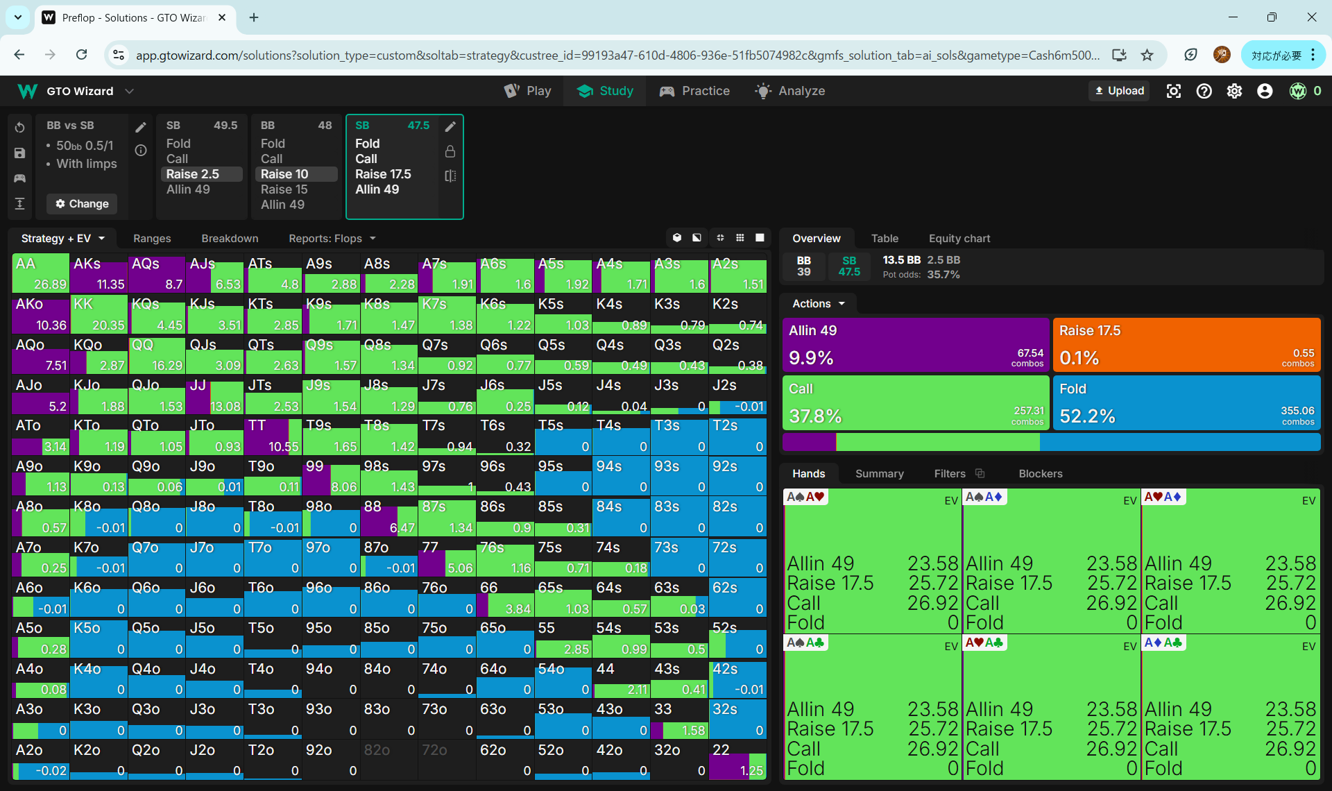
Task: Click the info icon beside BB vs SB
Action: coord(141,151)
